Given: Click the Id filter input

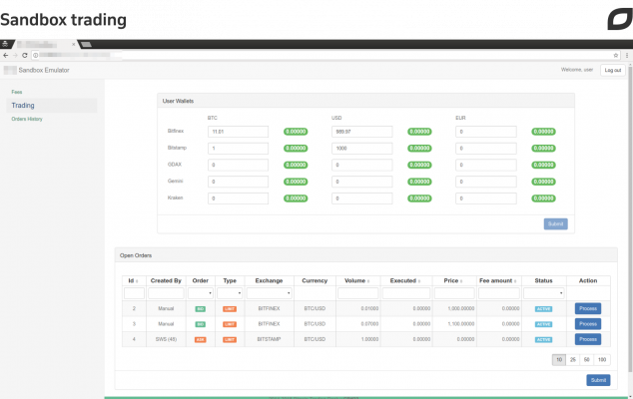Looking at the screenshot, I should [134, 293].
